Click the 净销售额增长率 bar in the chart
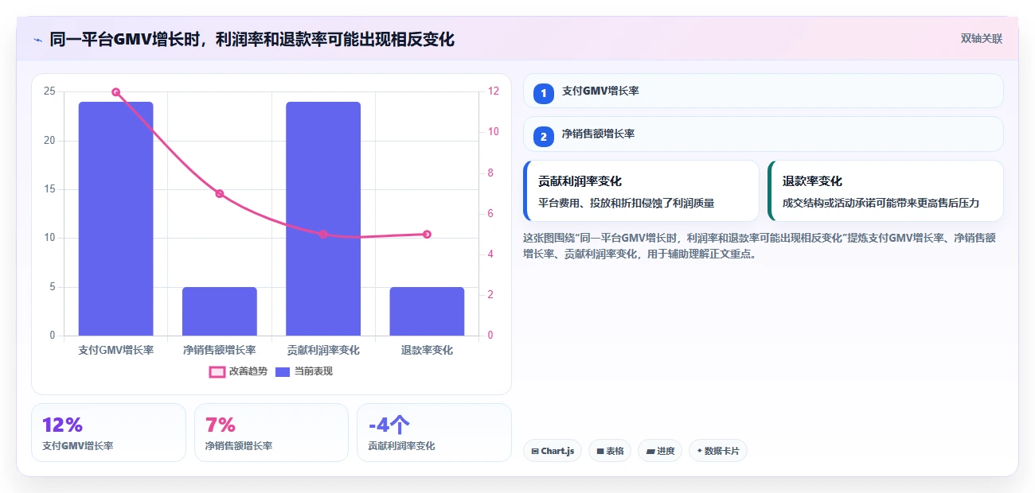The height and width of the screenshot is (493, 1035). point(220,311)
